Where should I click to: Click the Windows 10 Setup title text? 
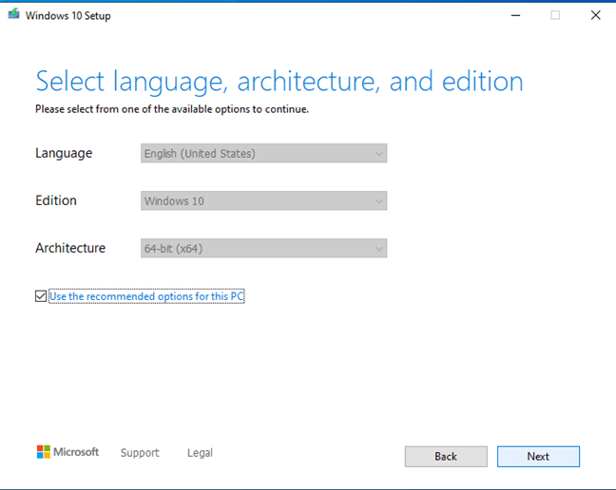click(67, 16)
